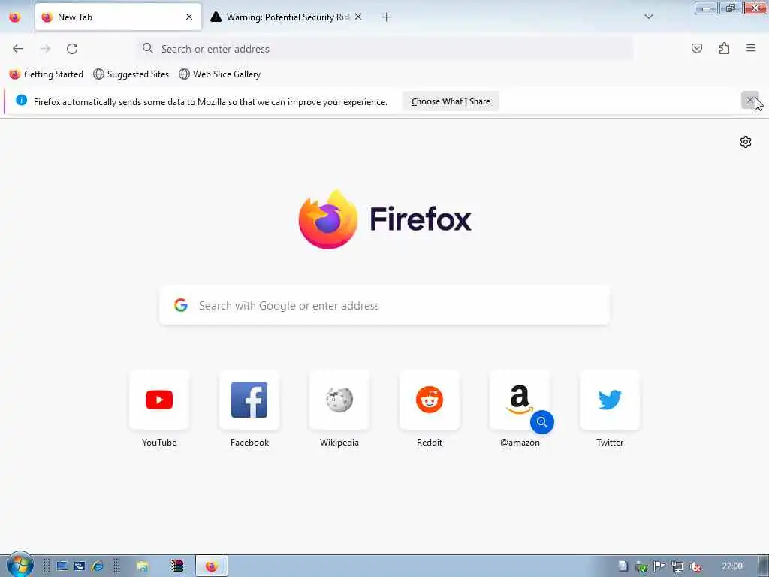Screen dimensions: 769x577
Task: Open new tab page settings gear
Action: coord(746,142)
